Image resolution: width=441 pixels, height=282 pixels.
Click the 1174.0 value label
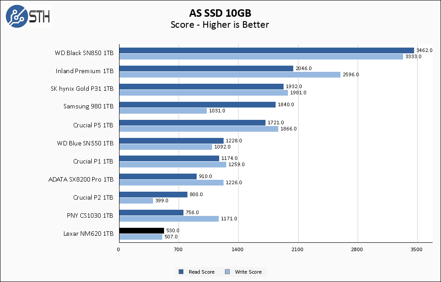tap(229, 159)
